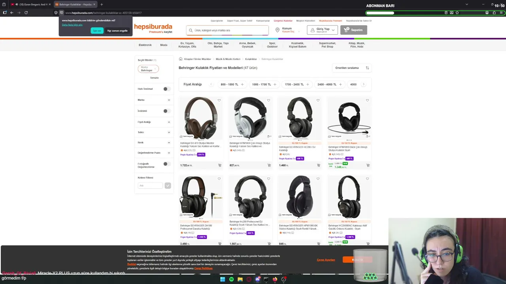Viewport: 506px width, 284px height.
Task: Open Windows Start menu
Action: (223, 279)
